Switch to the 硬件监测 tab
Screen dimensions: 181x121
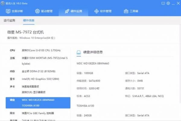tap(73, 11)
